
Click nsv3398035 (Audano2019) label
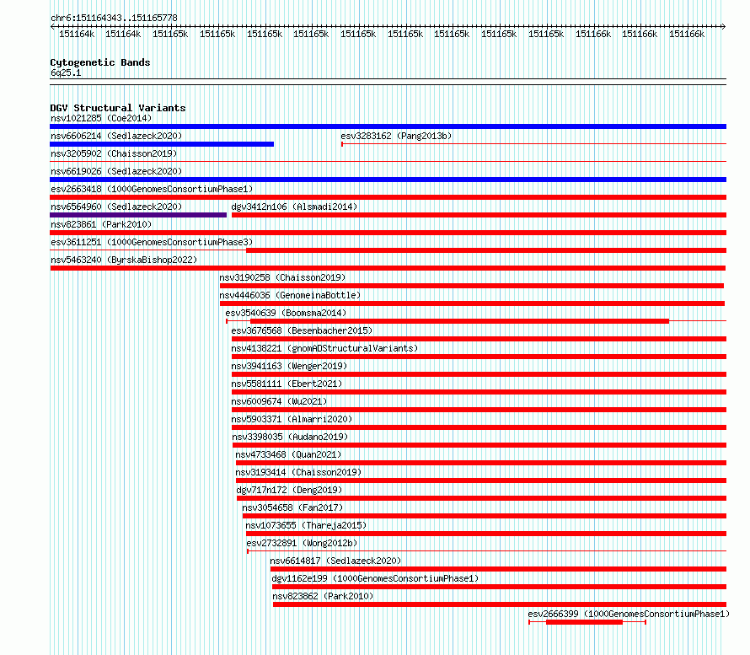pos(290,437)
